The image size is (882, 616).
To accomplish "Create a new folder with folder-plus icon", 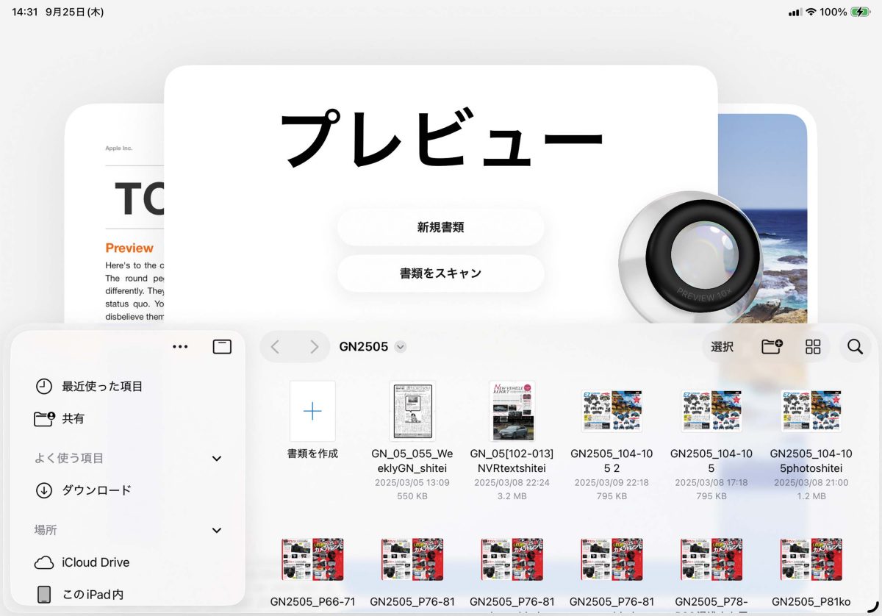I will click(x=772, y=347).
